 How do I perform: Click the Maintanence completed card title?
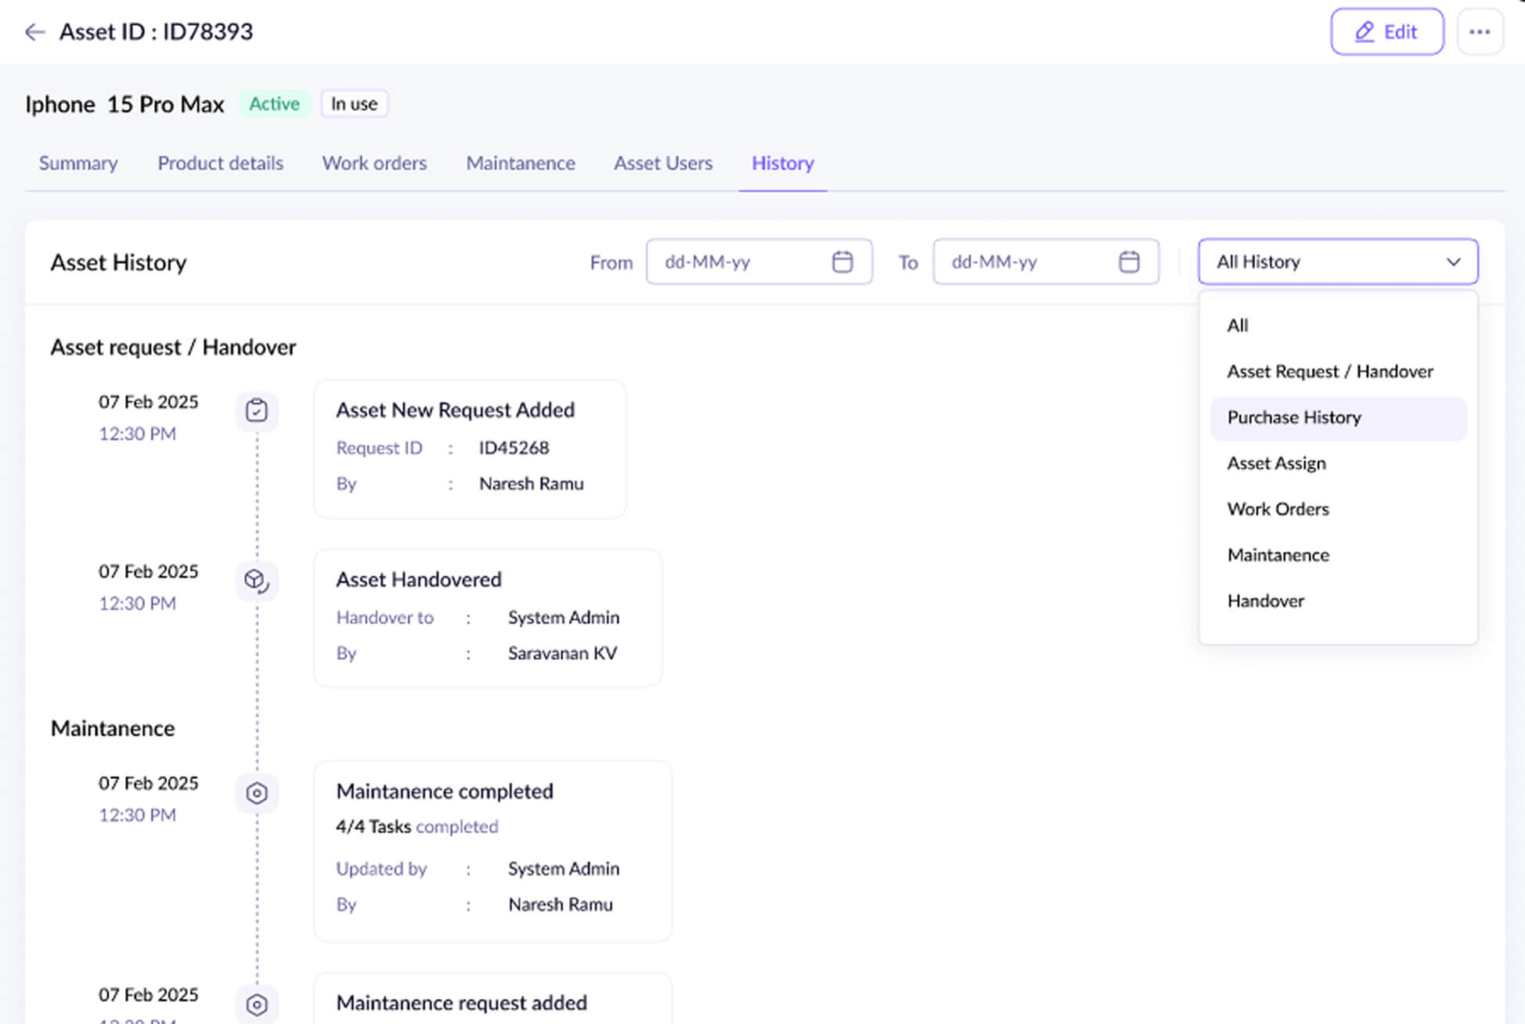tap(445, 791)
